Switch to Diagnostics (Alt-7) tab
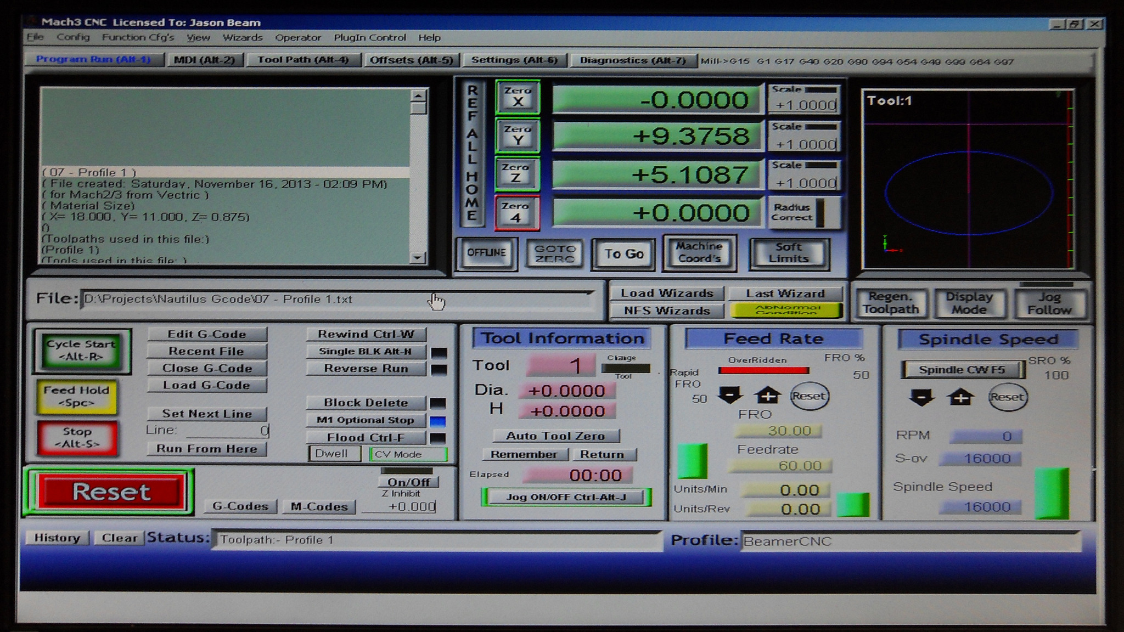1124x632 pixels. [x=633, y=60]
